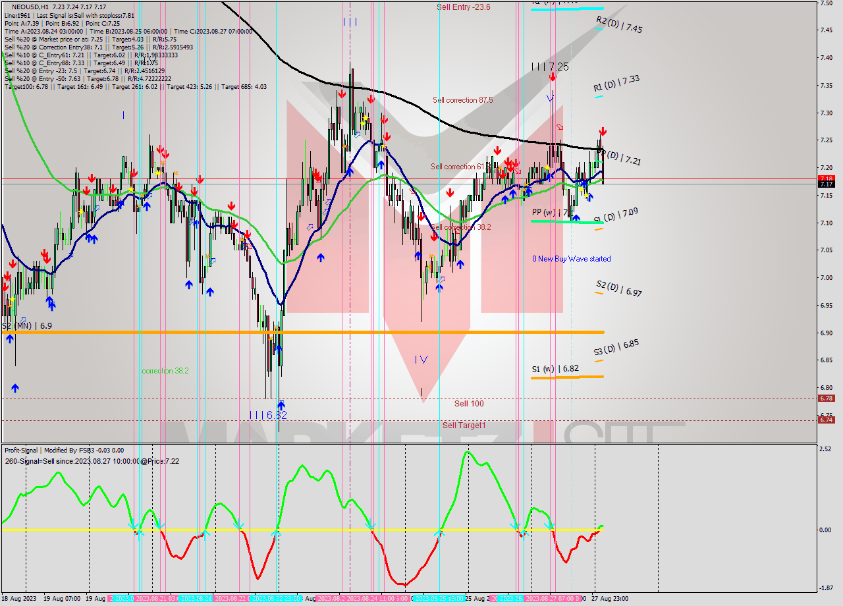
Task: Click the 'Sell correction 87.5' label
Action: 462,100
